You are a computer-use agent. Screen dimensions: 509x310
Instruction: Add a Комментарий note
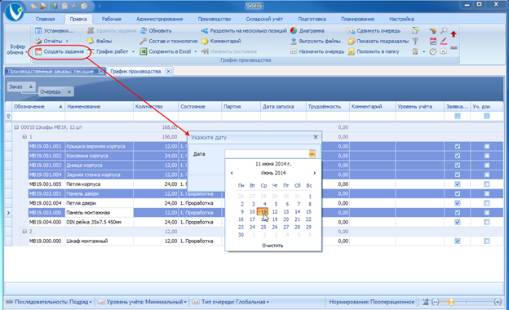pyautogui.click(x=221, y=42)
